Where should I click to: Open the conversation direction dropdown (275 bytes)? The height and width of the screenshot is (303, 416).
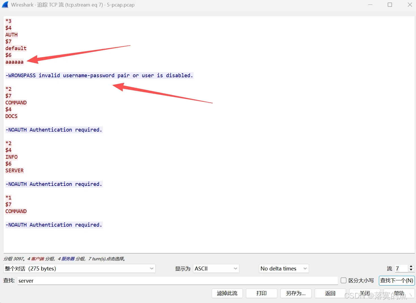coord(79,268)
